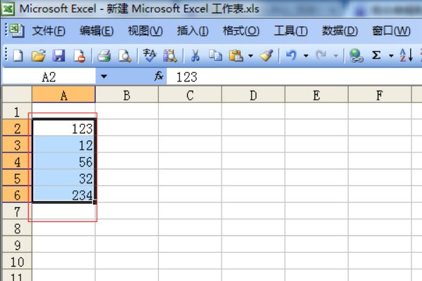
Task: Open the 格式(O) menu
Action: point(241,31)
